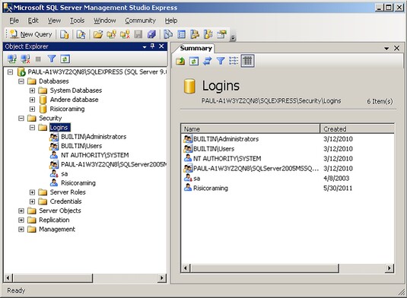
Task: Expand the Replication folder
Action: [x=21, y=220]
